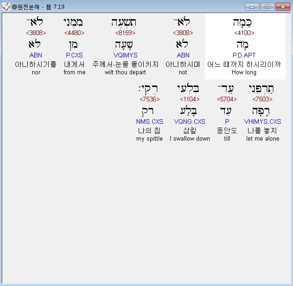Click Strong's number <5704>

[227, 99]
